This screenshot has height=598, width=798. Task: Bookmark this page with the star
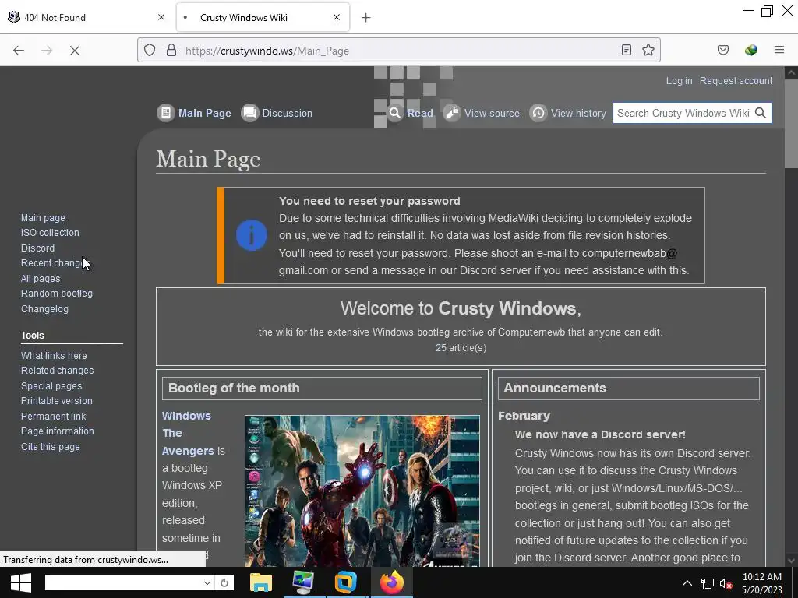point(648,50)
